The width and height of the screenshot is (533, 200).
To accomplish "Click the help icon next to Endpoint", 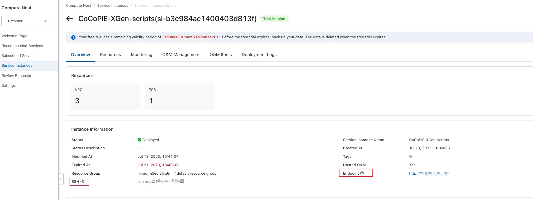I will [362, 173].
